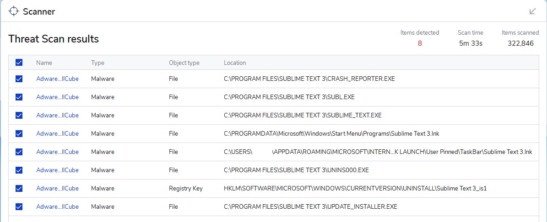Click the scan time value 5m 33s

point(471,43)
